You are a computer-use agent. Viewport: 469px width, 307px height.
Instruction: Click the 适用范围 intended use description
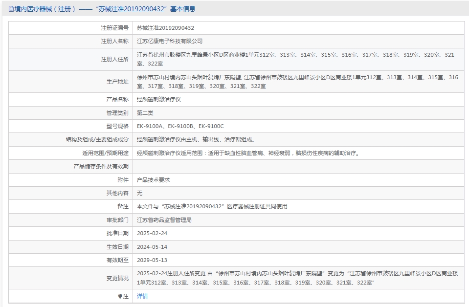coord(248,153)
